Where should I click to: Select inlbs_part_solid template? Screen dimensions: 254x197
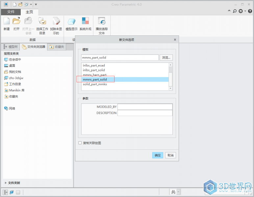click(x=125, y=70)
